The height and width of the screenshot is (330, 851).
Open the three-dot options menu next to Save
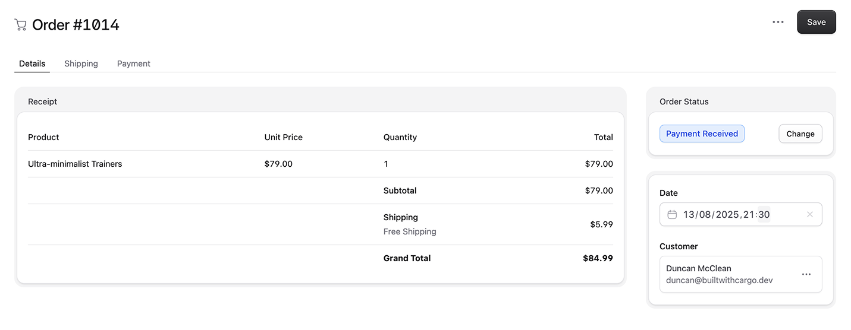[778, 22]
